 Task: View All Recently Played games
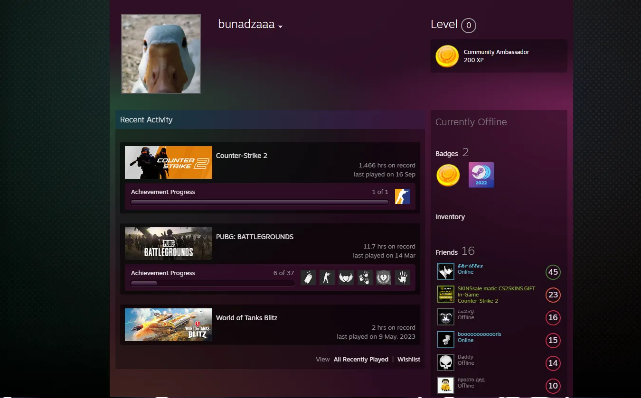[x=361, y=359]
